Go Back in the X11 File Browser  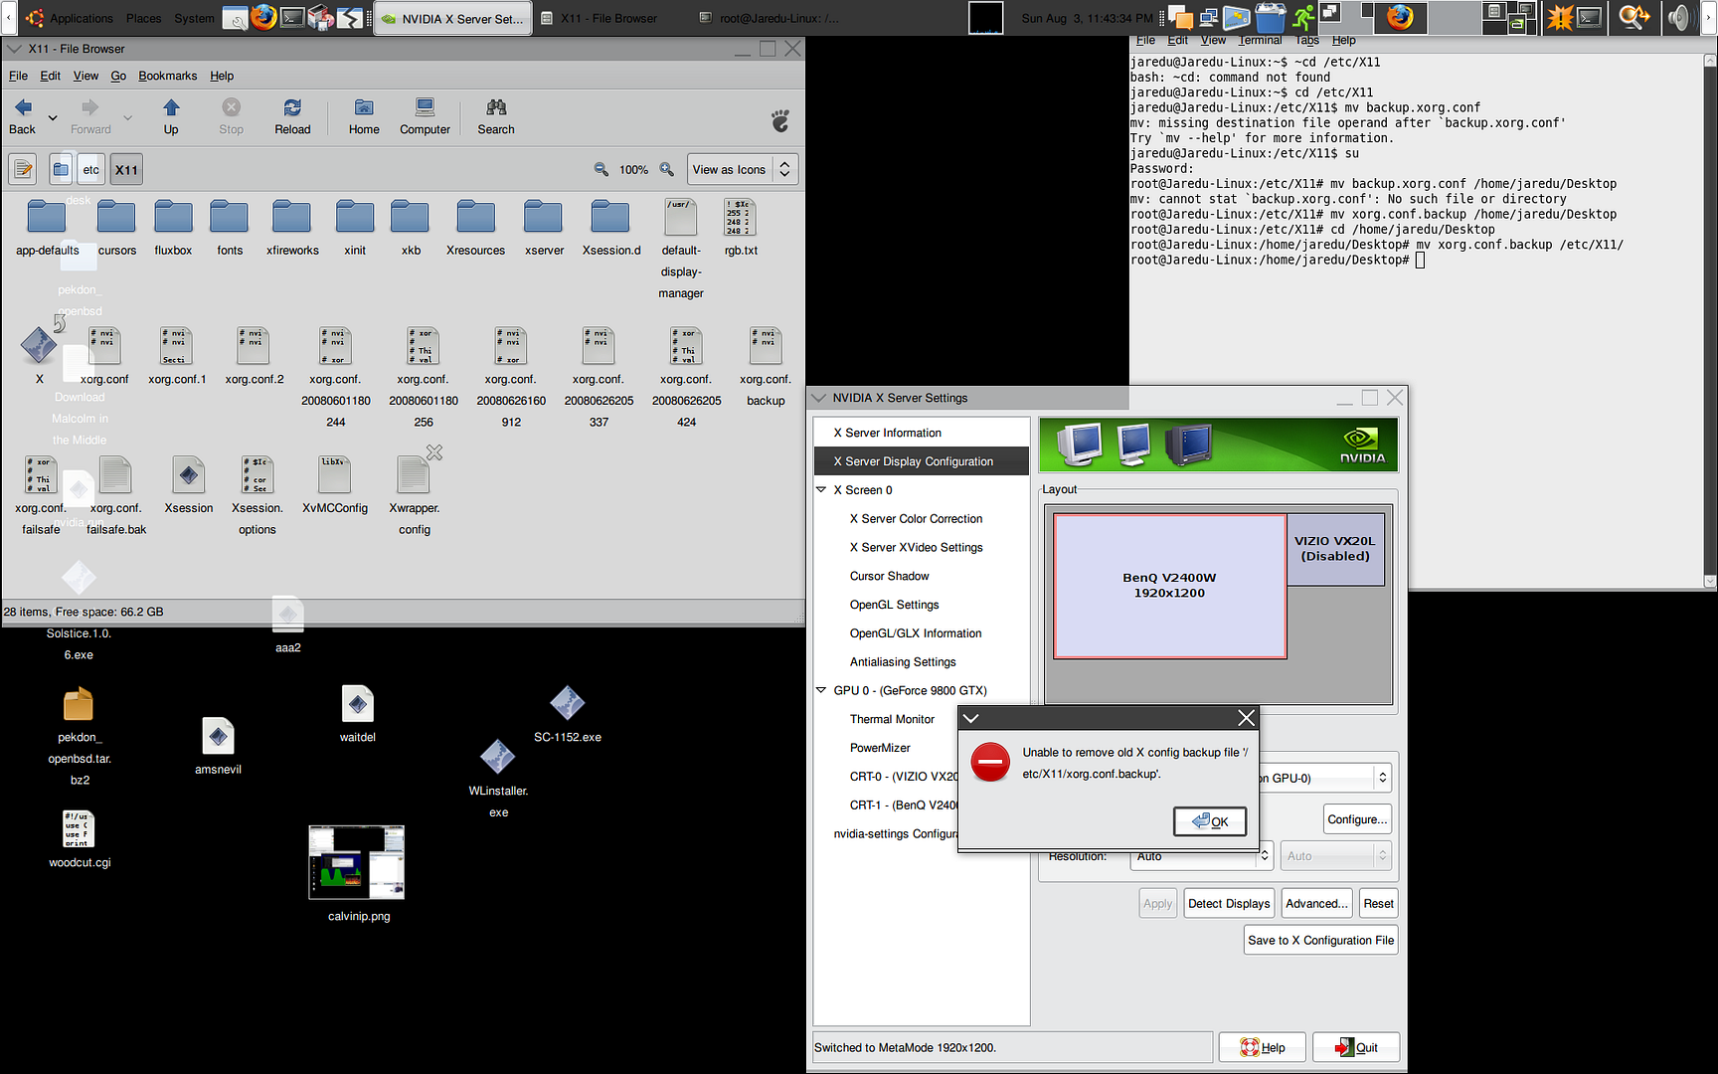coord(23,116)
